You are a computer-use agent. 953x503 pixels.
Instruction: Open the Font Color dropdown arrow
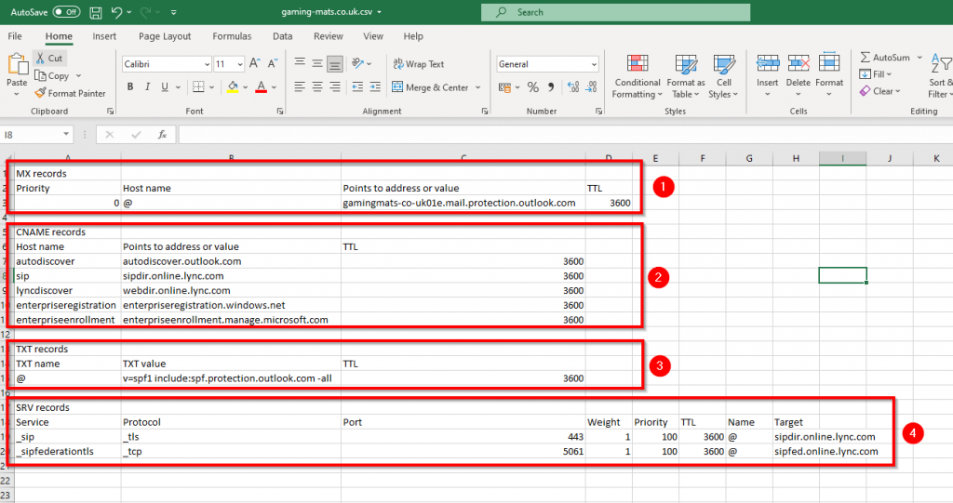pos(275,87)
